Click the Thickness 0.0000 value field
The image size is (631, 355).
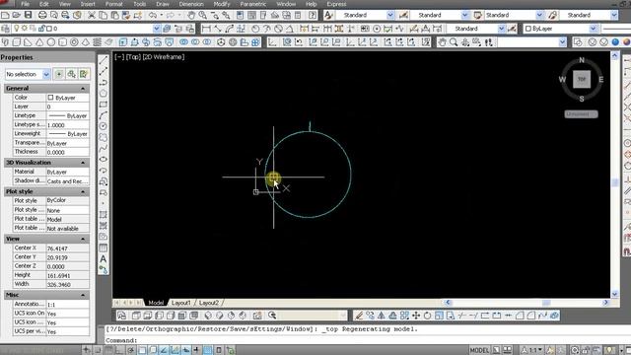pyautogui.click(x=67, y=152)
